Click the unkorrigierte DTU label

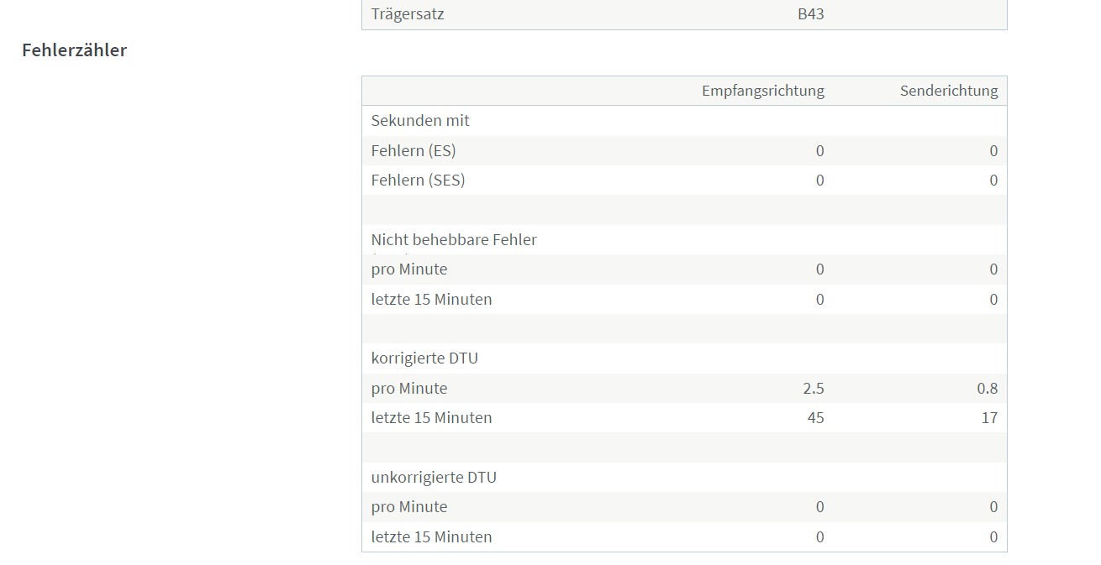434,478
